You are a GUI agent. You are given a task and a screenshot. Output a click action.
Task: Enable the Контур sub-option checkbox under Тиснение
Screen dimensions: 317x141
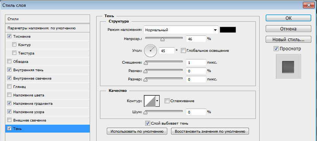pos(14,45)
